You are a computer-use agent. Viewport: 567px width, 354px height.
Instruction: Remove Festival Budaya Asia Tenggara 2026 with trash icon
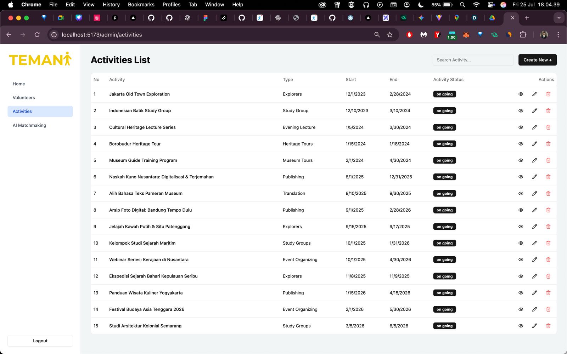click(548, 309)
